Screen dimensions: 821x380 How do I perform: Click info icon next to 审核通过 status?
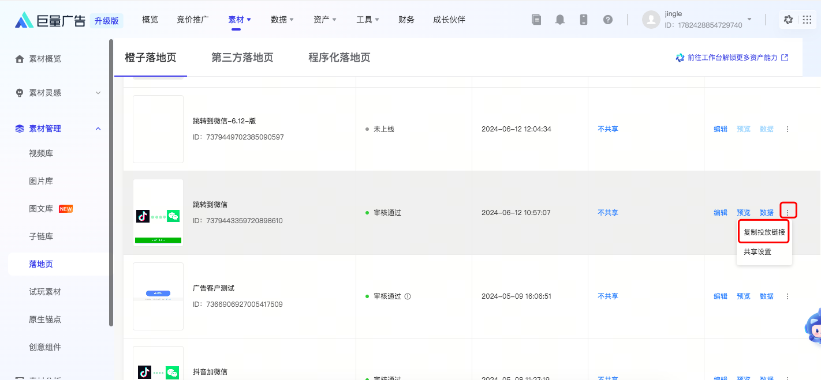click(x=408, y=296)
